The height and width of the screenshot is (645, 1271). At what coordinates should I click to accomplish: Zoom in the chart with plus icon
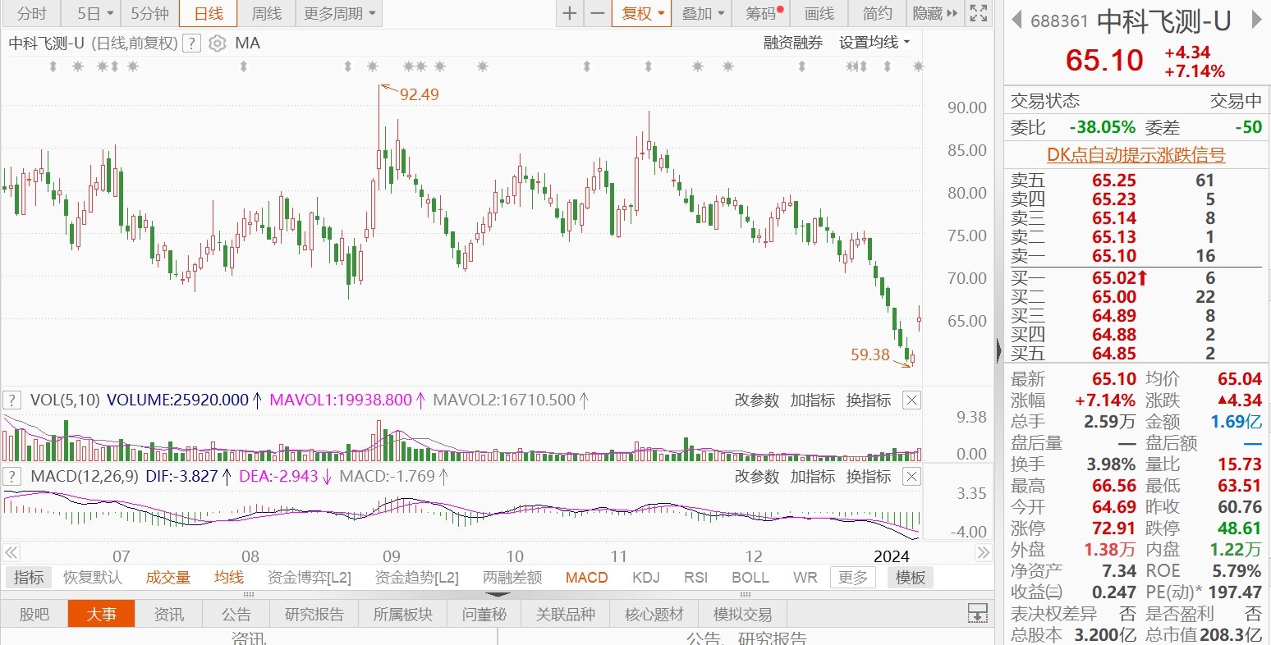[x=570, y=13]
